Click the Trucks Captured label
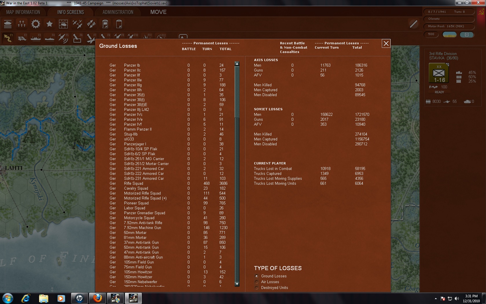The width and height of the screenshot is (486, 304). pos(268,174)
